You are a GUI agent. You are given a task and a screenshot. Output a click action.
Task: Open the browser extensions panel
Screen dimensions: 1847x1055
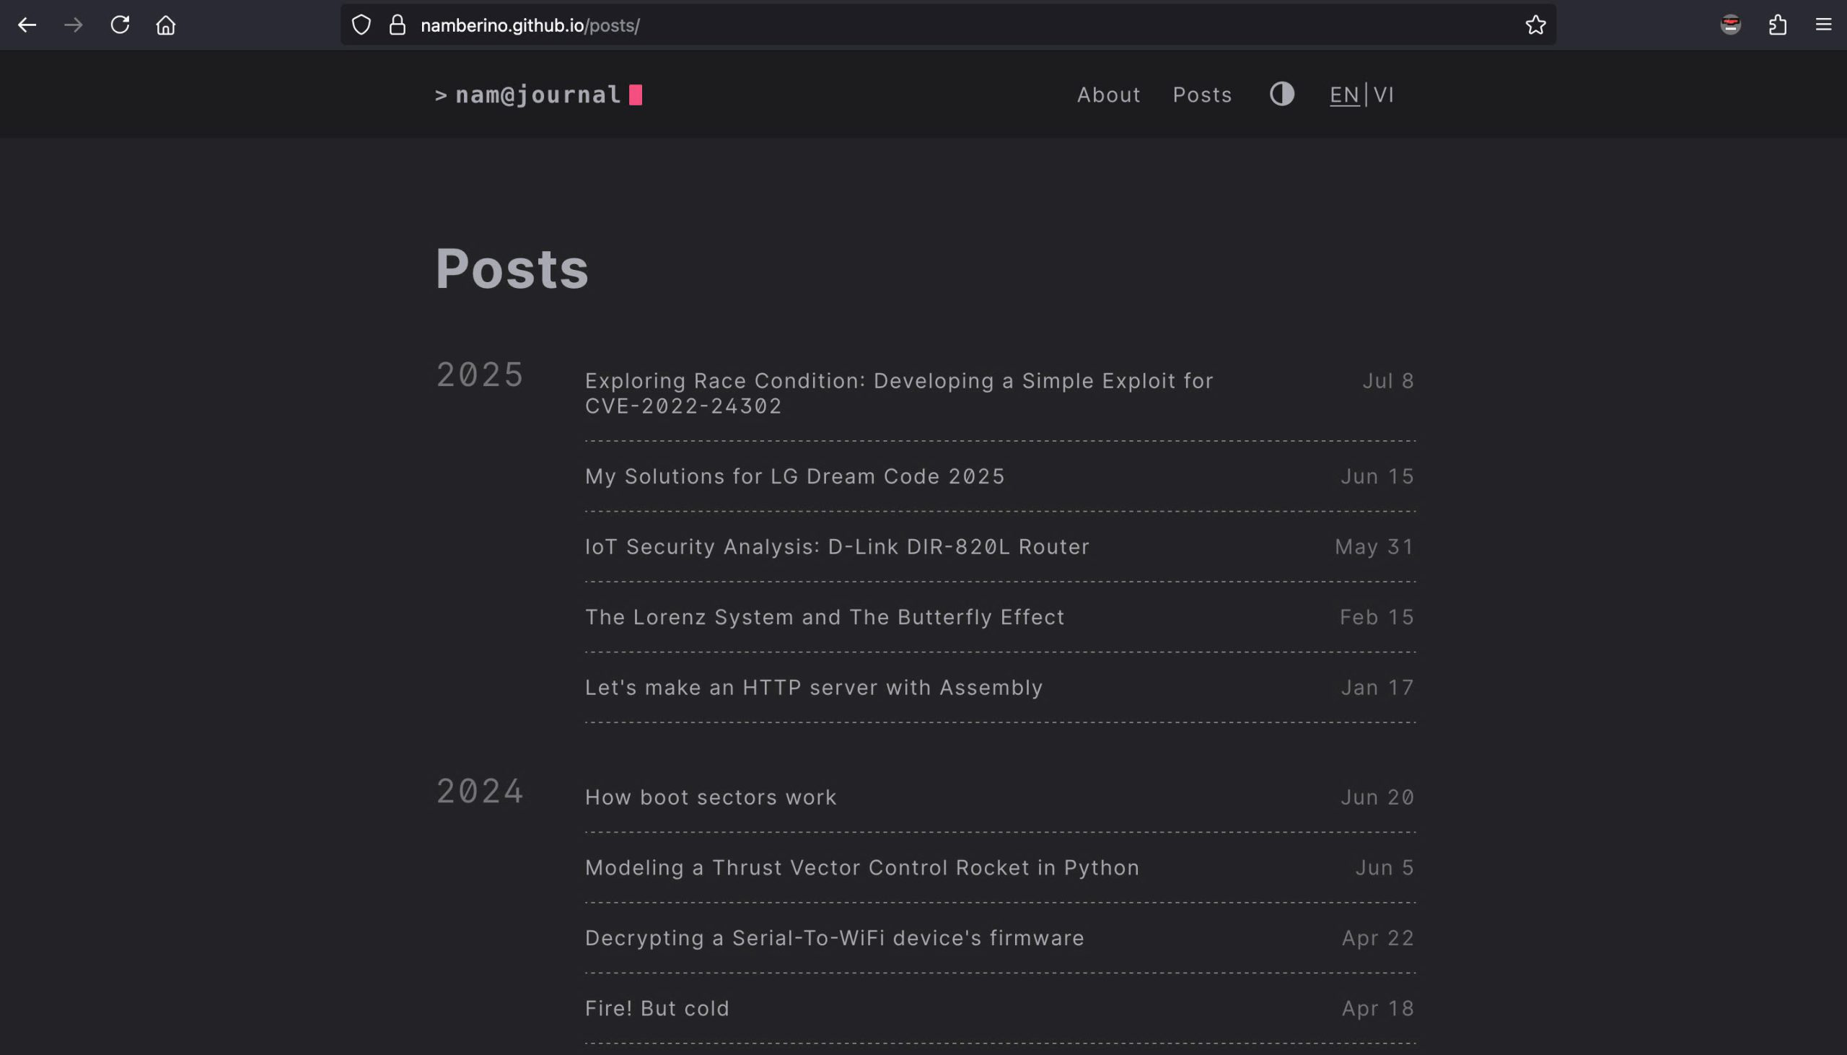point(1778,25)
